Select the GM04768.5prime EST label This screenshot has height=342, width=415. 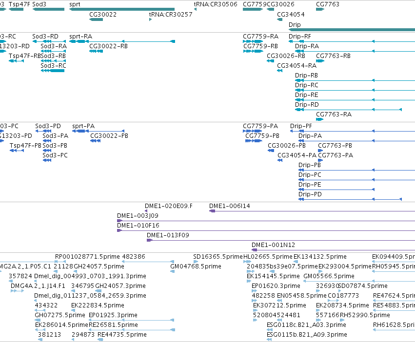[x=196, y=266]
